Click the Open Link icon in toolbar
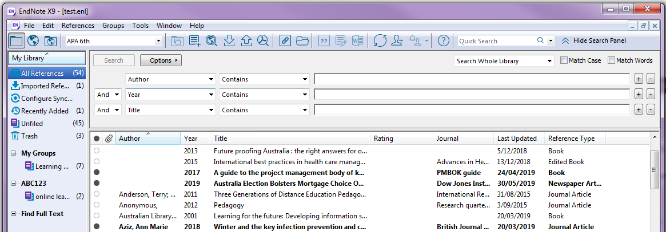The width and height of the screenshot is (666, 232). 285,40
